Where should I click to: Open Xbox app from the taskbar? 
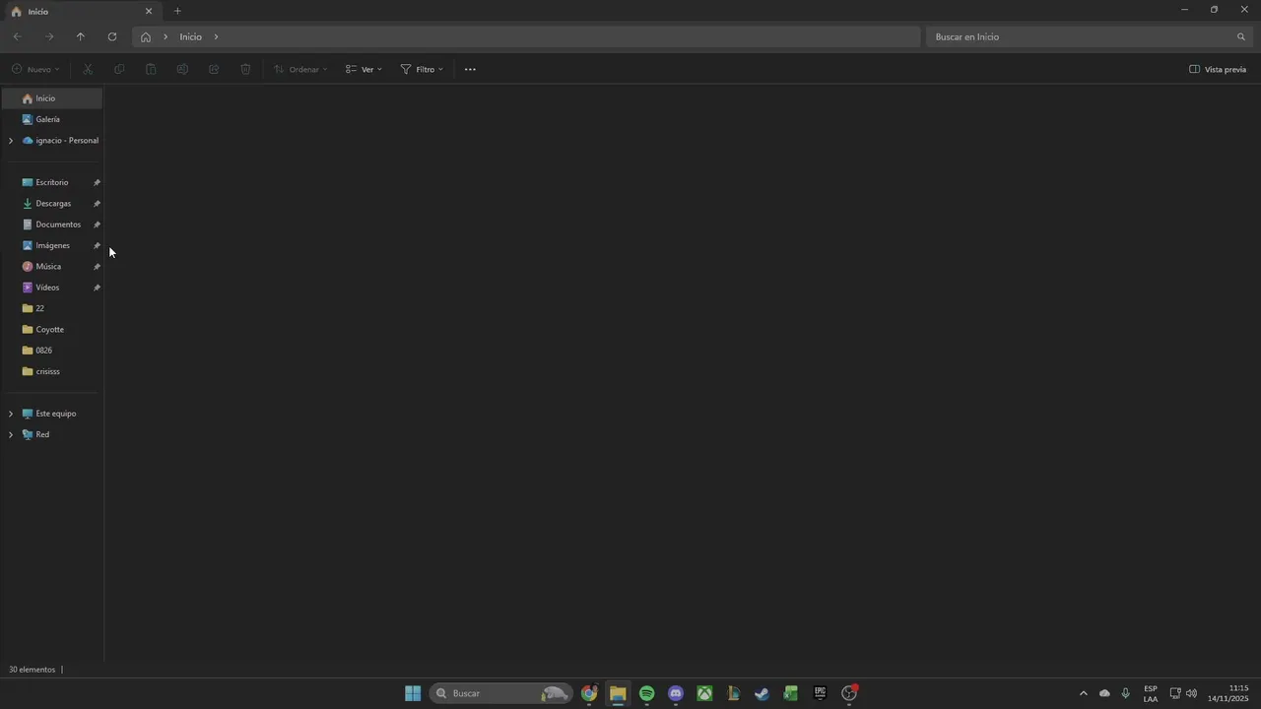(x=704, y=693)
